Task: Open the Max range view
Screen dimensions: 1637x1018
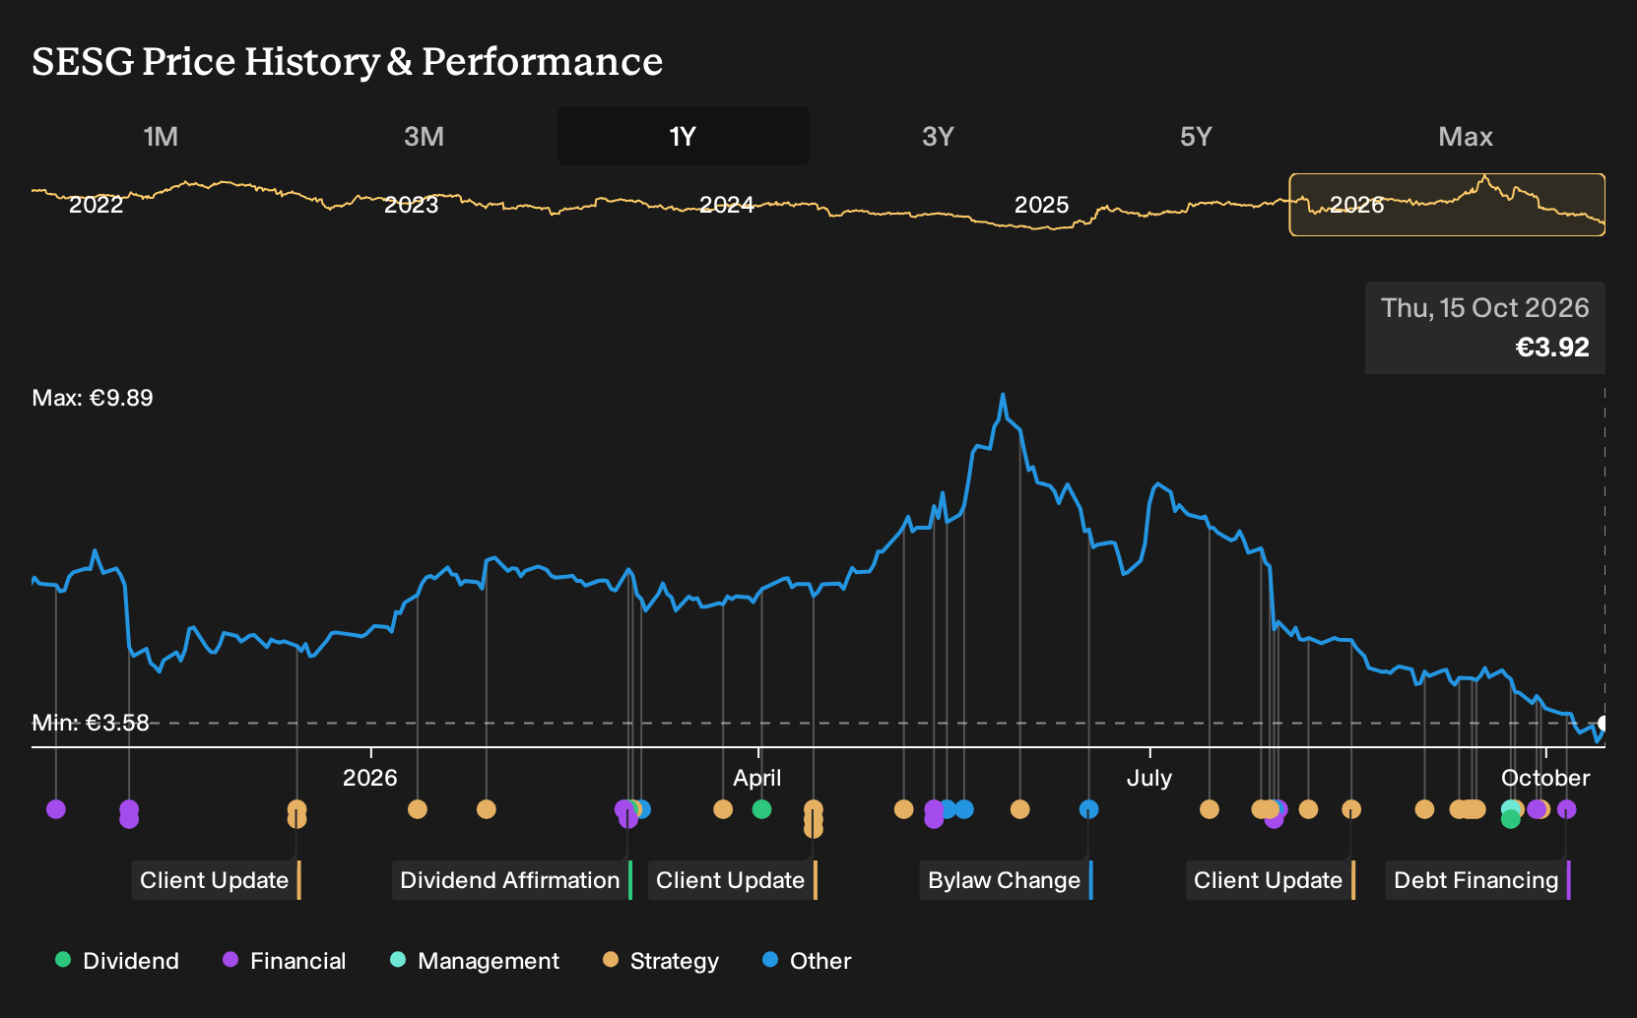Action: [x=1466, y=136]
